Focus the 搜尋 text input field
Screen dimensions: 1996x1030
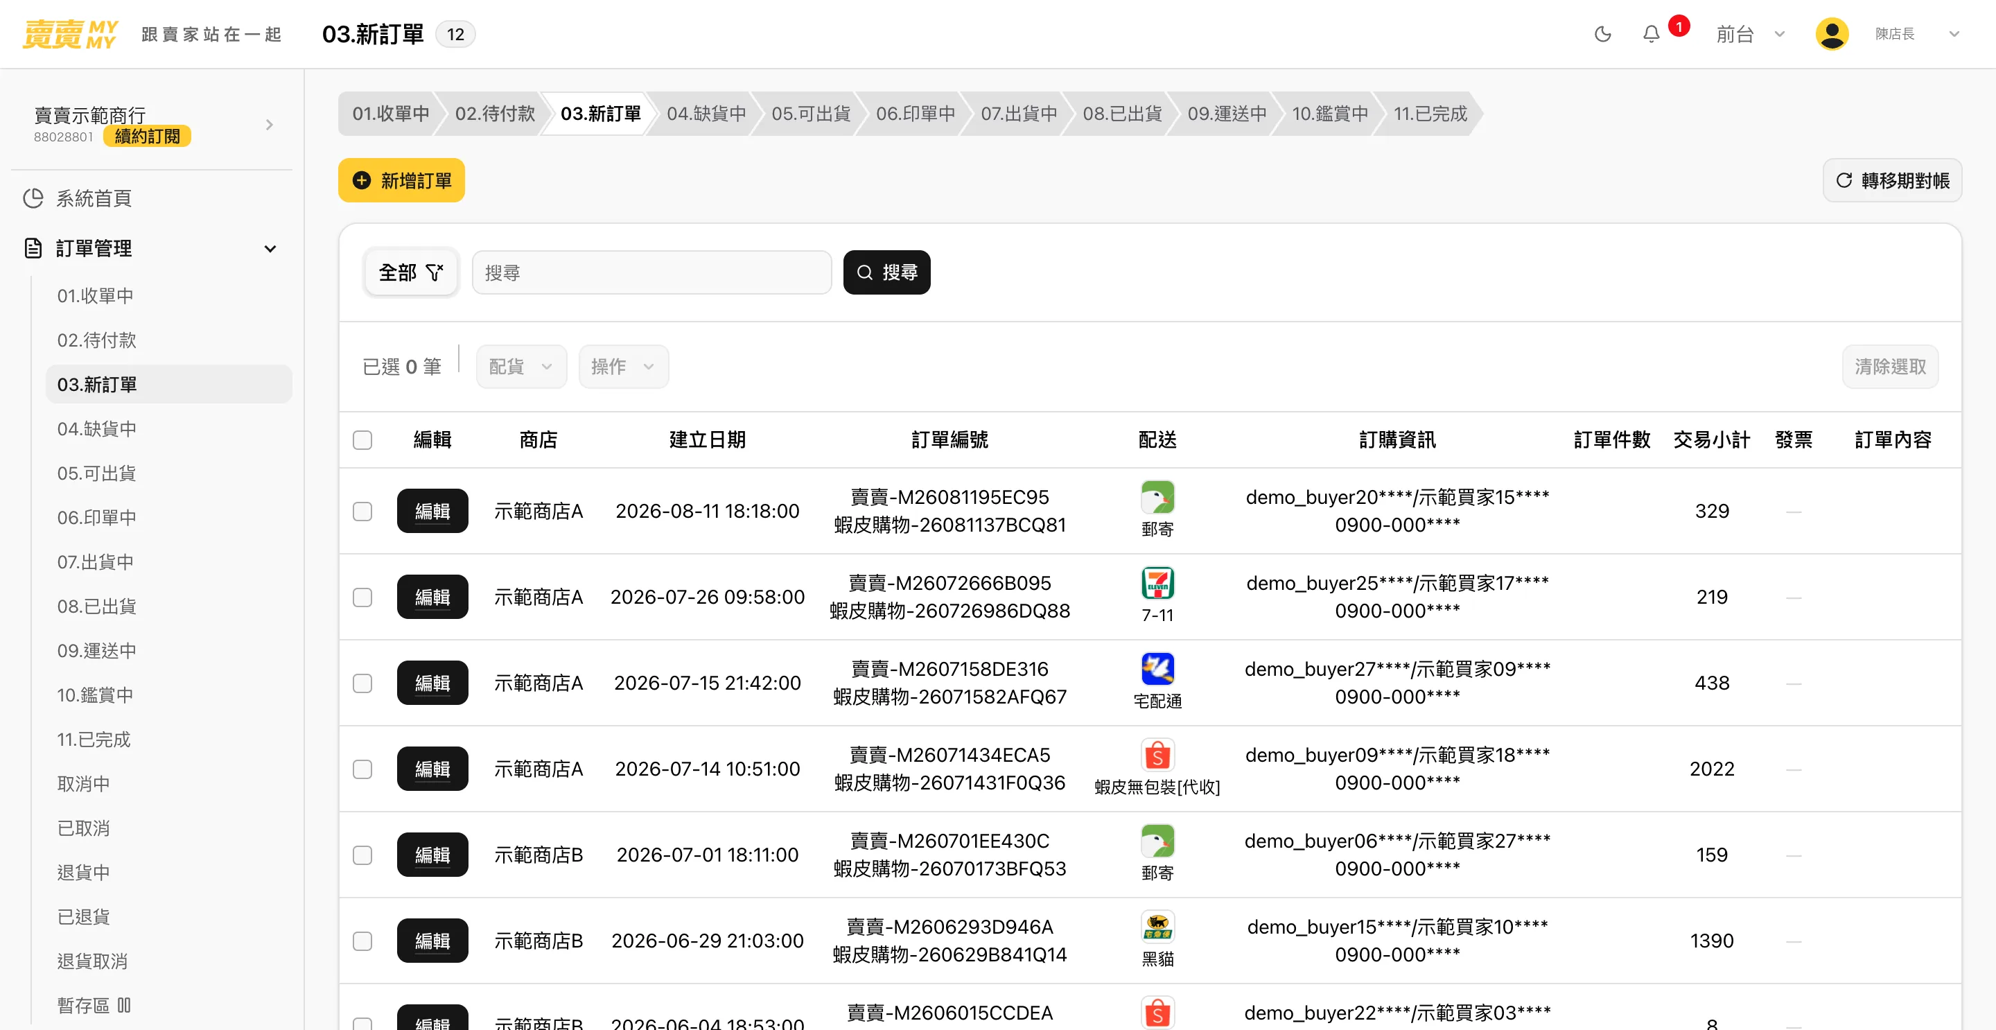(651, 272)
